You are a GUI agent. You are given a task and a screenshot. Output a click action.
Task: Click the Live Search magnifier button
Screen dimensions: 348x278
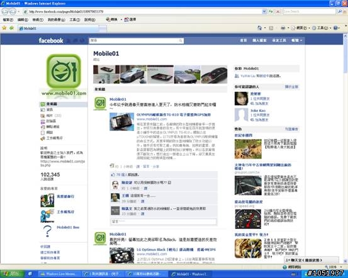pyautogui.click(x=340, y=11)
